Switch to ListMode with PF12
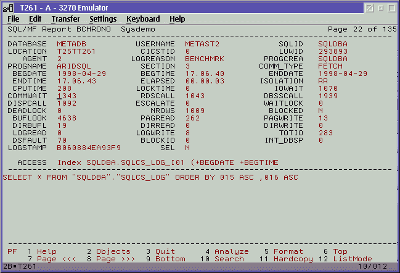The width and height of the screenshot is (400, 273). point(353,259)
